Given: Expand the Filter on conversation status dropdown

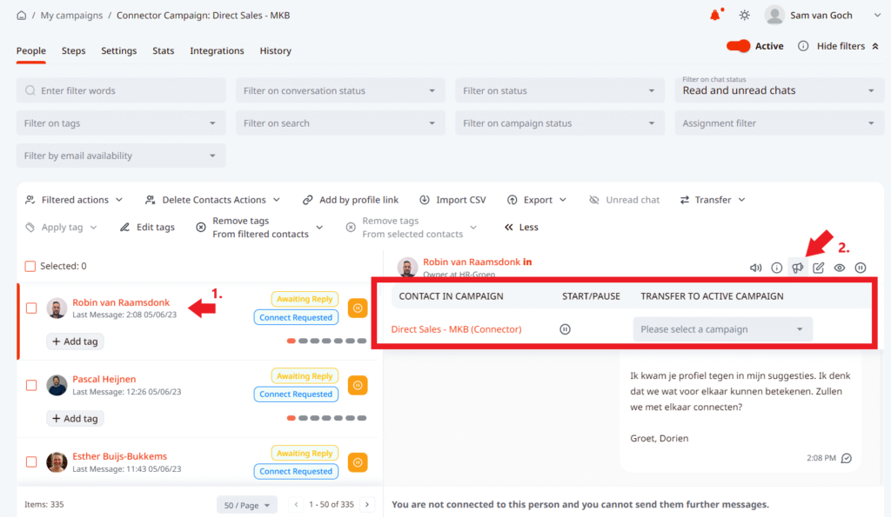Looking at the screenshot, I should coord(340,90).
